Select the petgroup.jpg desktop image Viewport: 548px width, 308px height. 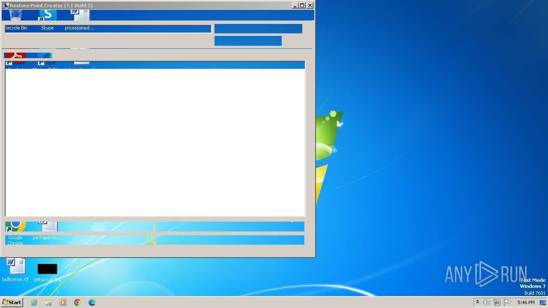click(47, 272)
